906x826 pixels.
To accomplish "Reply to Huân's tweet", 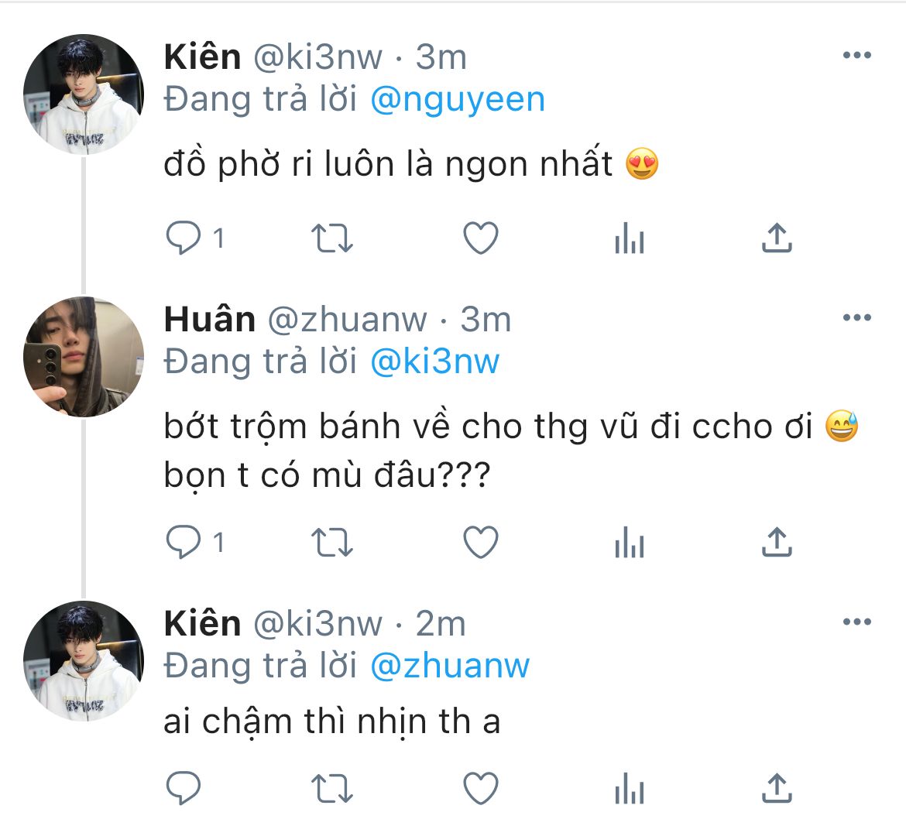I will (x=184, y=543).
